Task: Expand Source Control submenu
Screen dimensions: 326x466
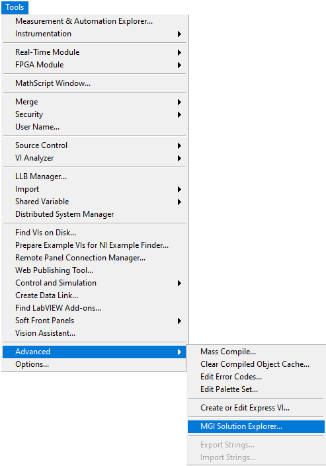Action: tap(94, 145)
